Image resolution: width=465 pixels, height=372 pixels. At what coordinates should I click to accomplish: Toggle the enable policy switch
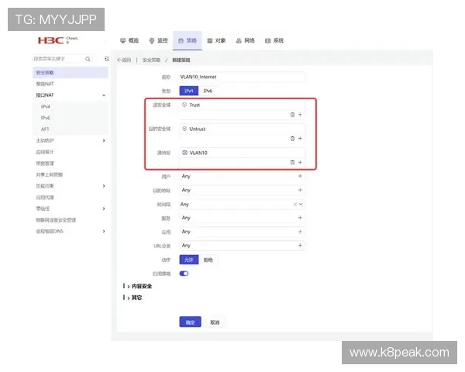pos(184,274)
